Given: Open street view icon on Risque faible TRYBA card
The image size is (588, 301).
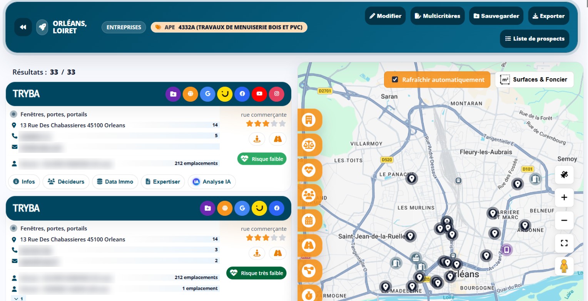Looking at the screenshot, I should (x=257, y=139).
